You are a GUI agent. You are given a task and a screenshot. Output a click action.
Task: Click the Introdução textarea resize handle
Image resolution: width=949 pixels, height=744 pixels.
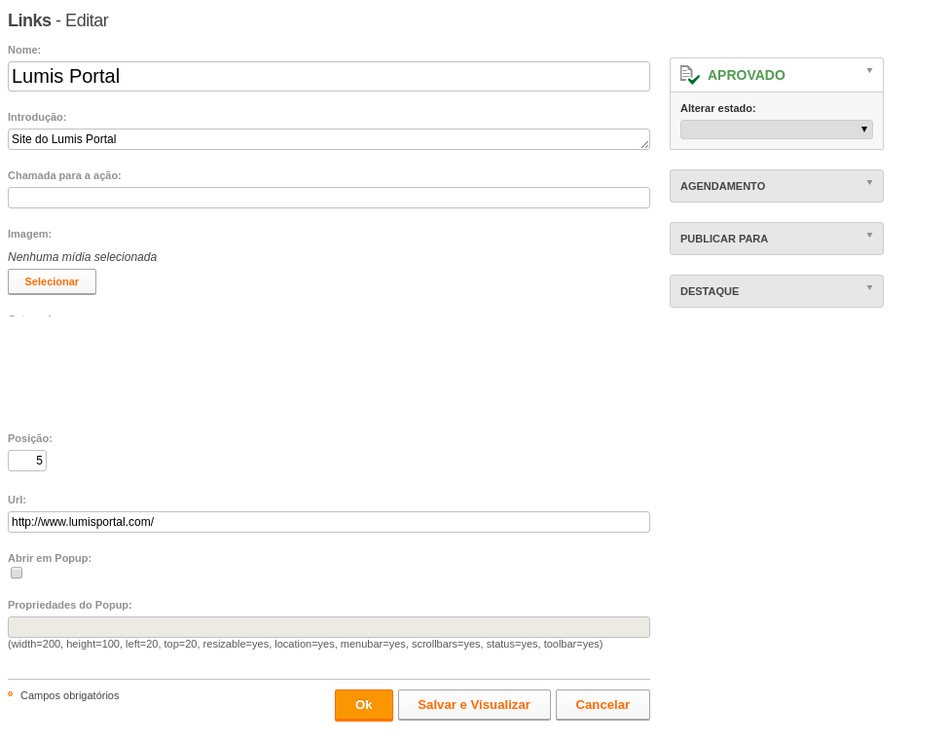[645, 145]
